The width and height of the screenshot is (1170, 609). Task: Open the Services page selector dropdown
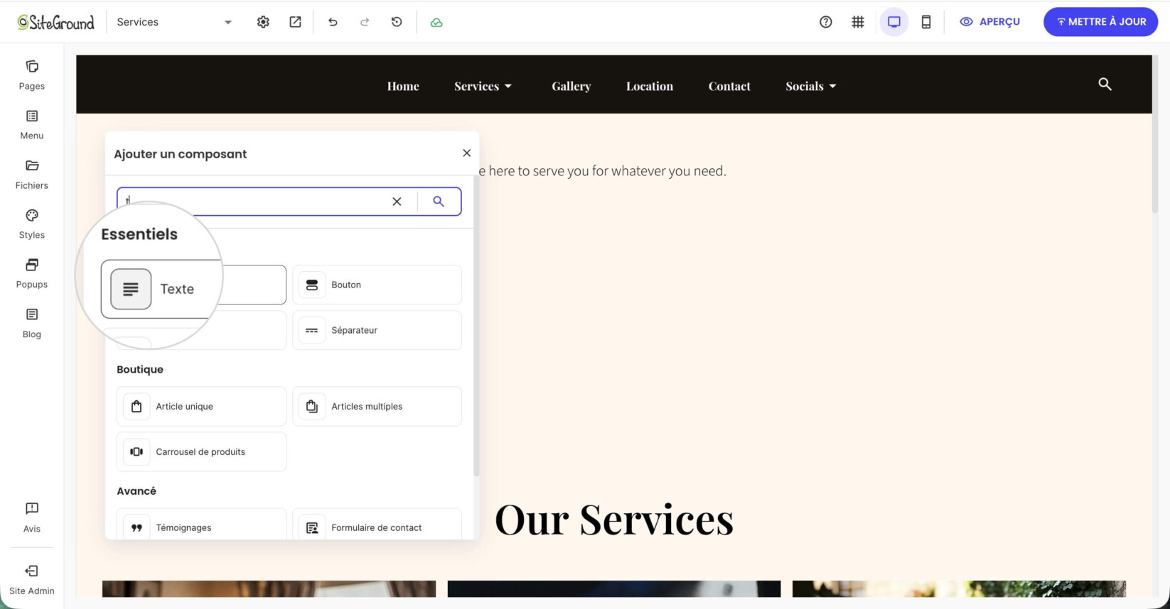(x=174, y=22)
